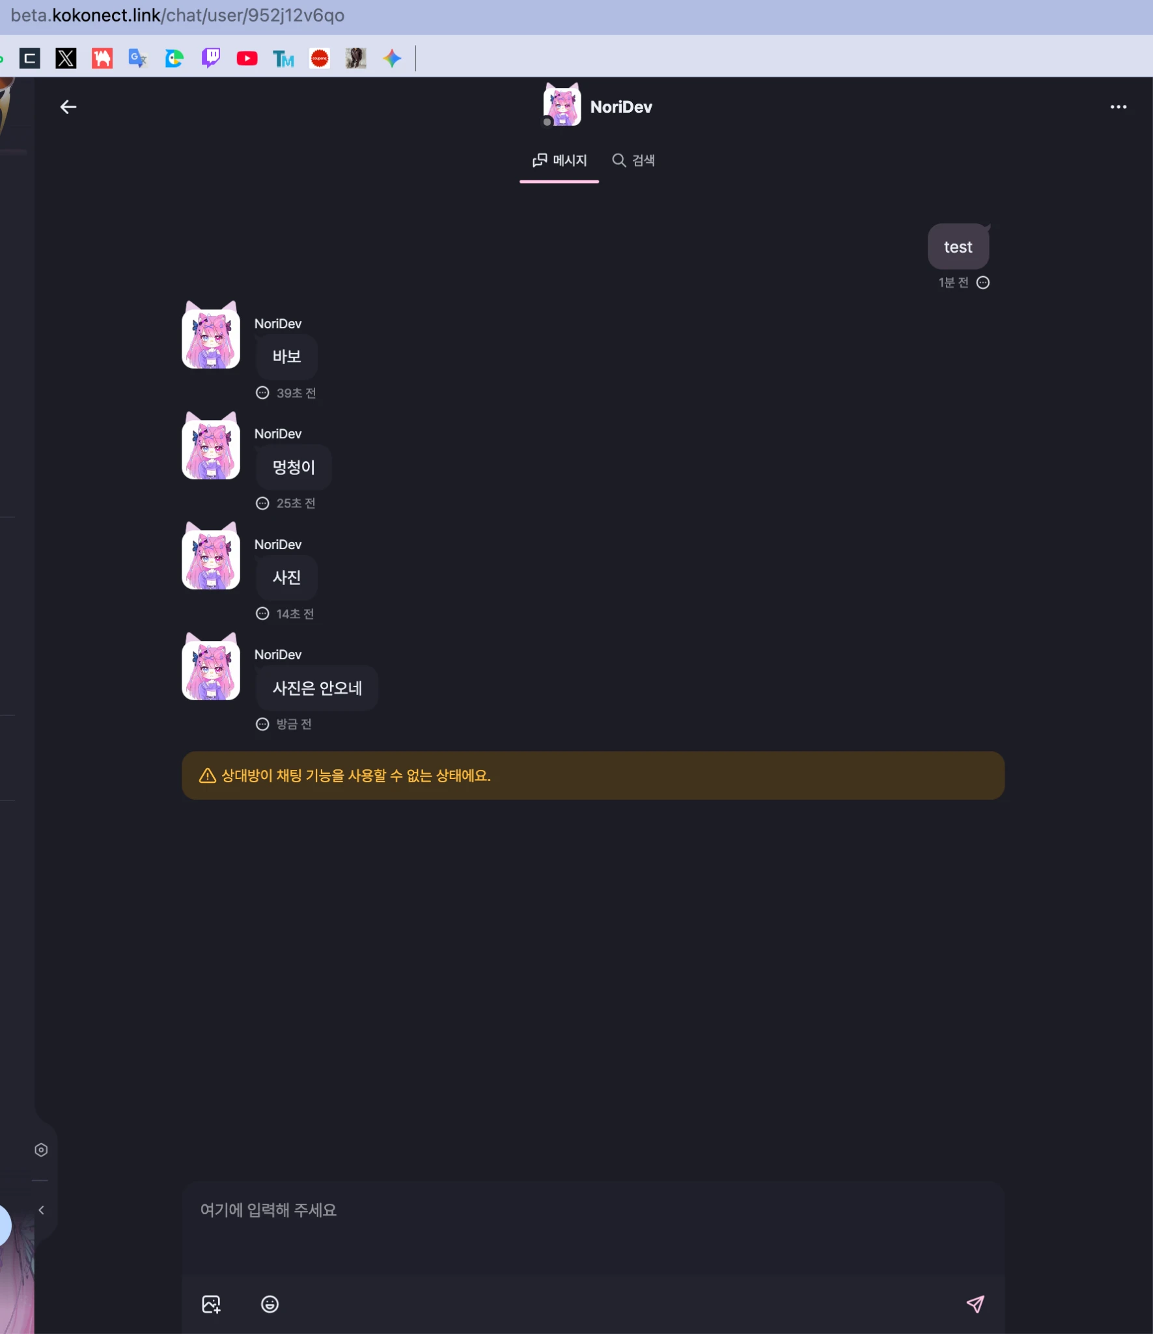This screenshot has height=1334, width=1153.
Task: Open reaction icon next to '39초 전'
Action: point(262,393)
